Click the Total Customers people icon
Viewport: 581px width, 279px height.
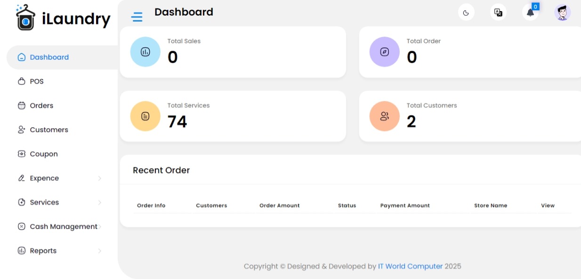point(385,116)
